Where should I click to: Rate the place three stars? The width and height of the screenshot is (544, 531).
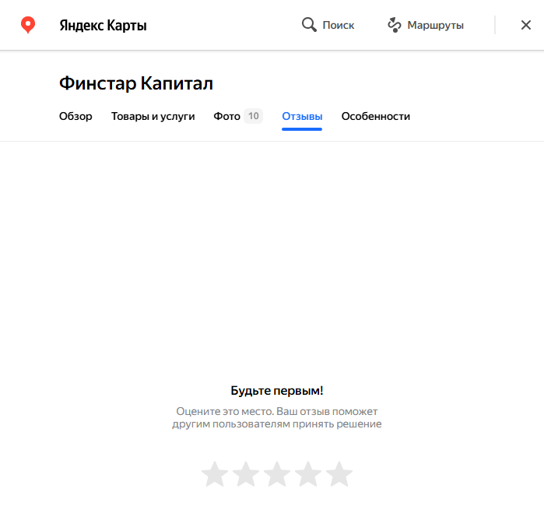click(x=277, y=474)
